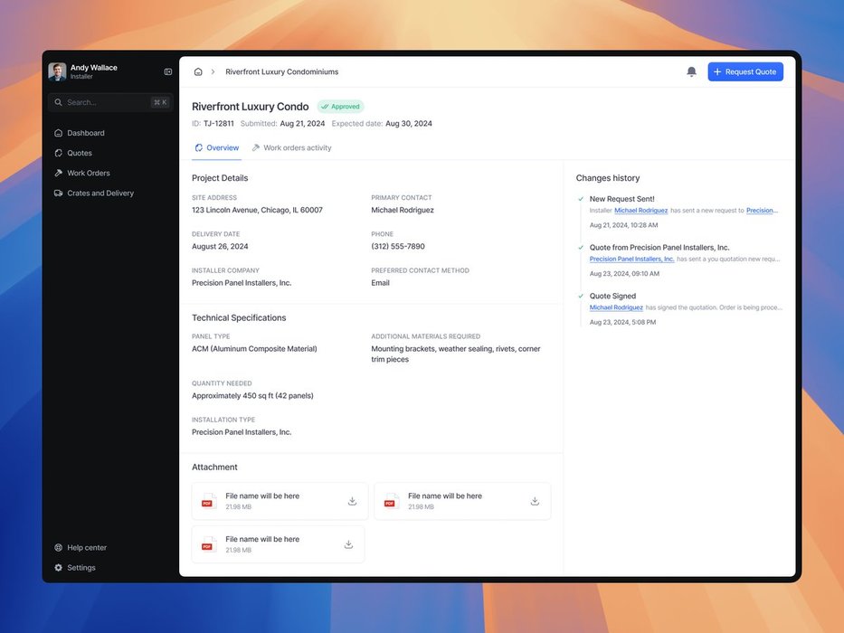Download the first PDF attachment

pyautogui.click(x=352, y=501)
